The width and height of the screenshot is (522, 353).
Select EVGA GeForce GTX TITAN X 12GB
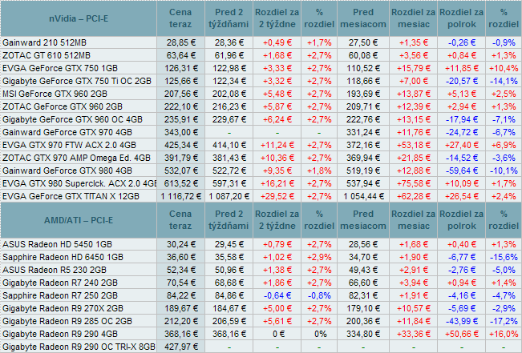click(x=71, y=196)
